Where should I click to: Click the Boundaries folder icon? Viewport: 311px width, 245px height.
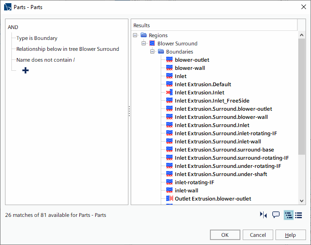click(x=161, y=52)
